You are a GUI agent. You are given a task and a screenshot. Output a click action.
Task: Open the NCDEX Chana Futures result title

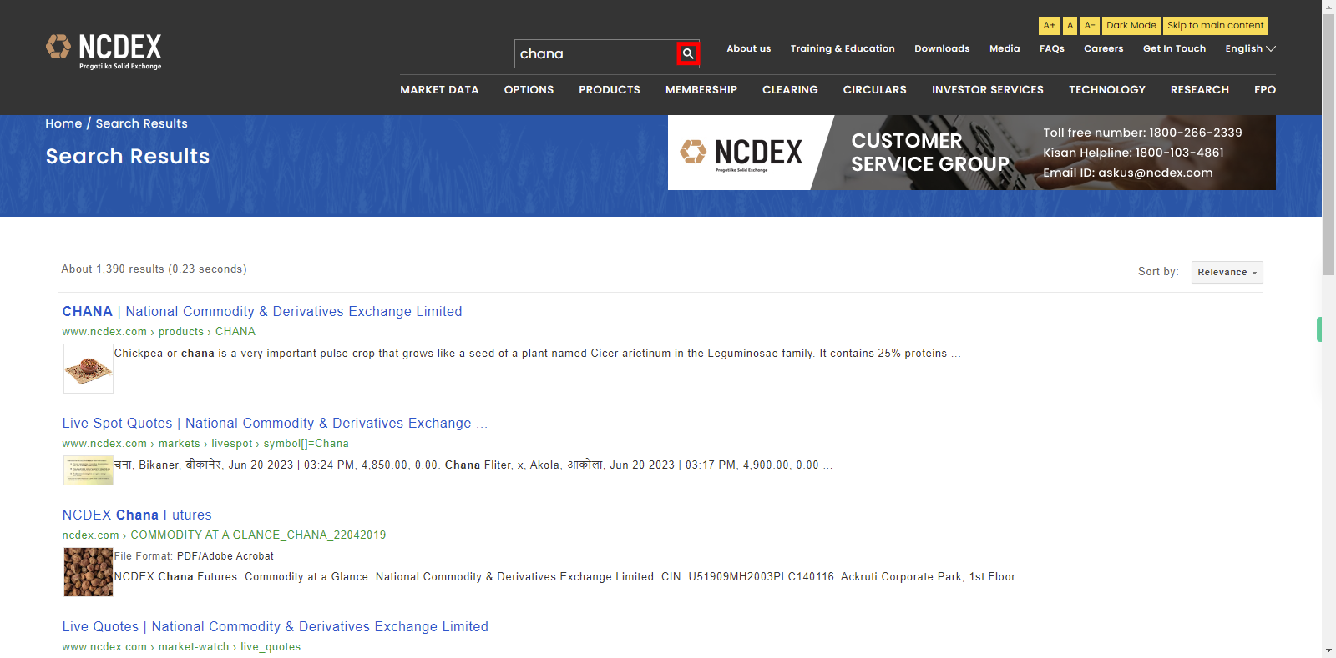coord(137,515)
